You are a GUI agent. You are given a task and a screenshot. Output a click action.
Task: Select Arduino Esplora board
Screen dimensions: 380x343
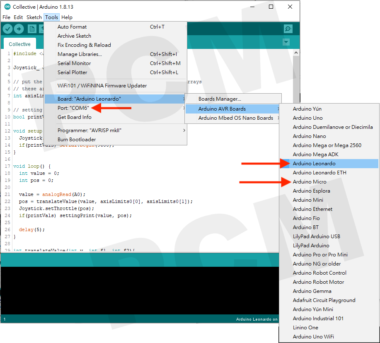329,191
